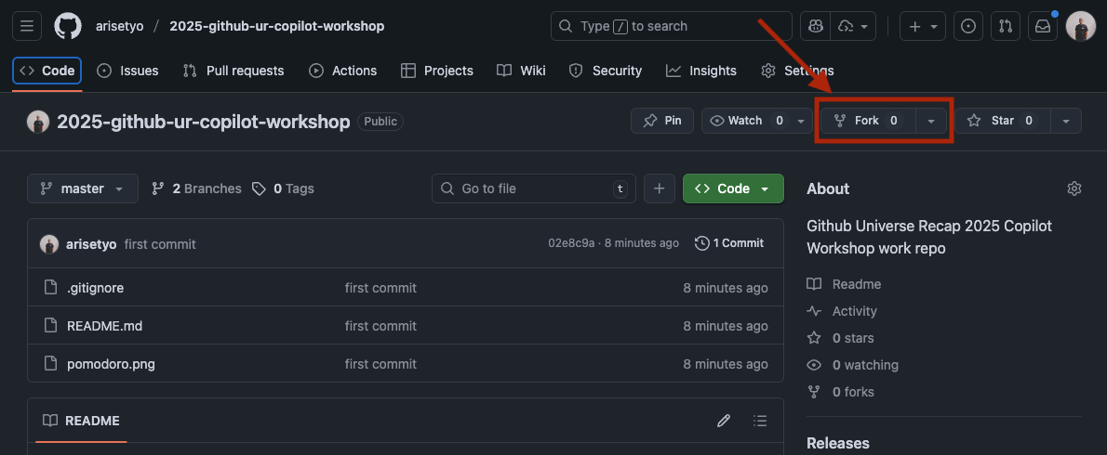Open the pomodoro.png file
The image size is (1107, 455).
click(x=111, y=364)
